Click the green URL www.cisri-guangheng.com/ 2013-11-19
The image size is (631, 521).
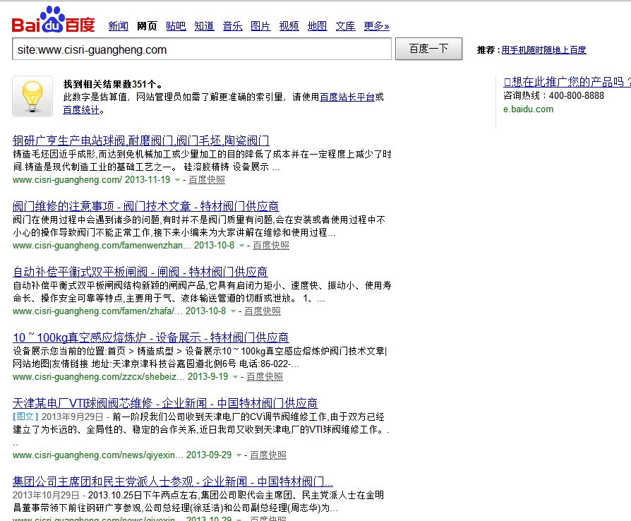tap(91, 180)
